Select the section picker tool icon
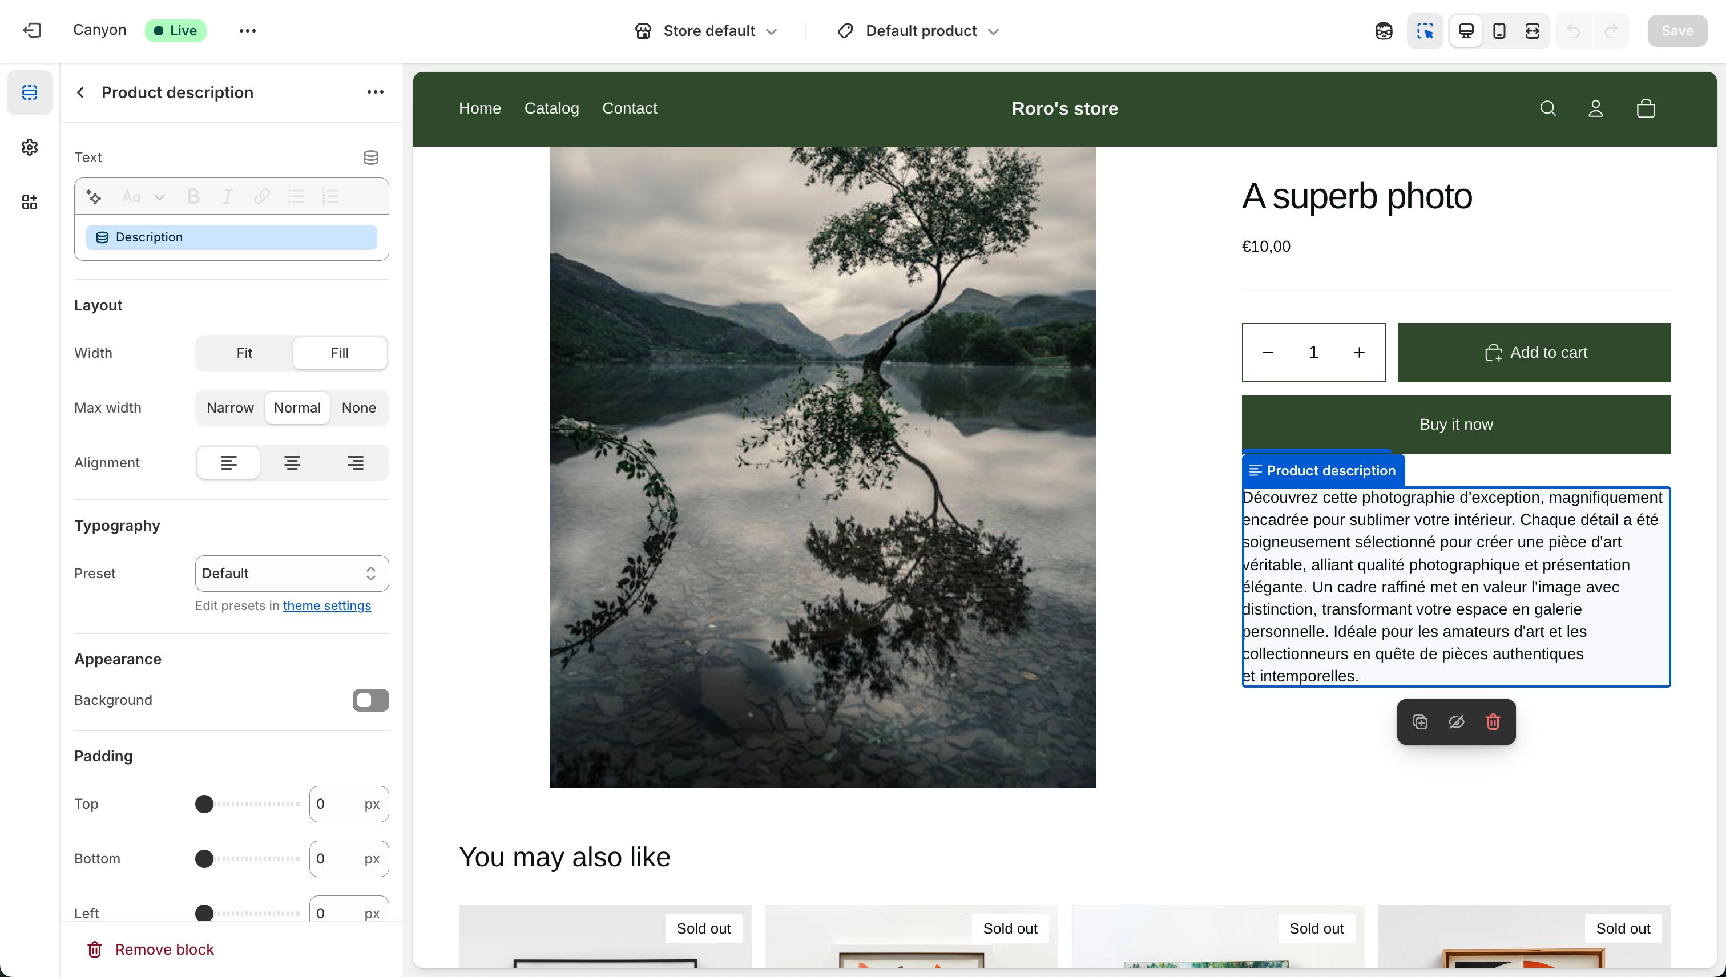Screen dimensions: 1726x977 (1425, 31)
